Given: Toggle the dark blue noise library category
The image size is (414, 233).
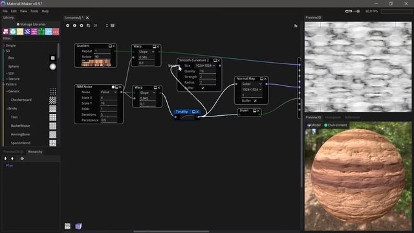Looking at the screenshot, I should coord(27,32).
